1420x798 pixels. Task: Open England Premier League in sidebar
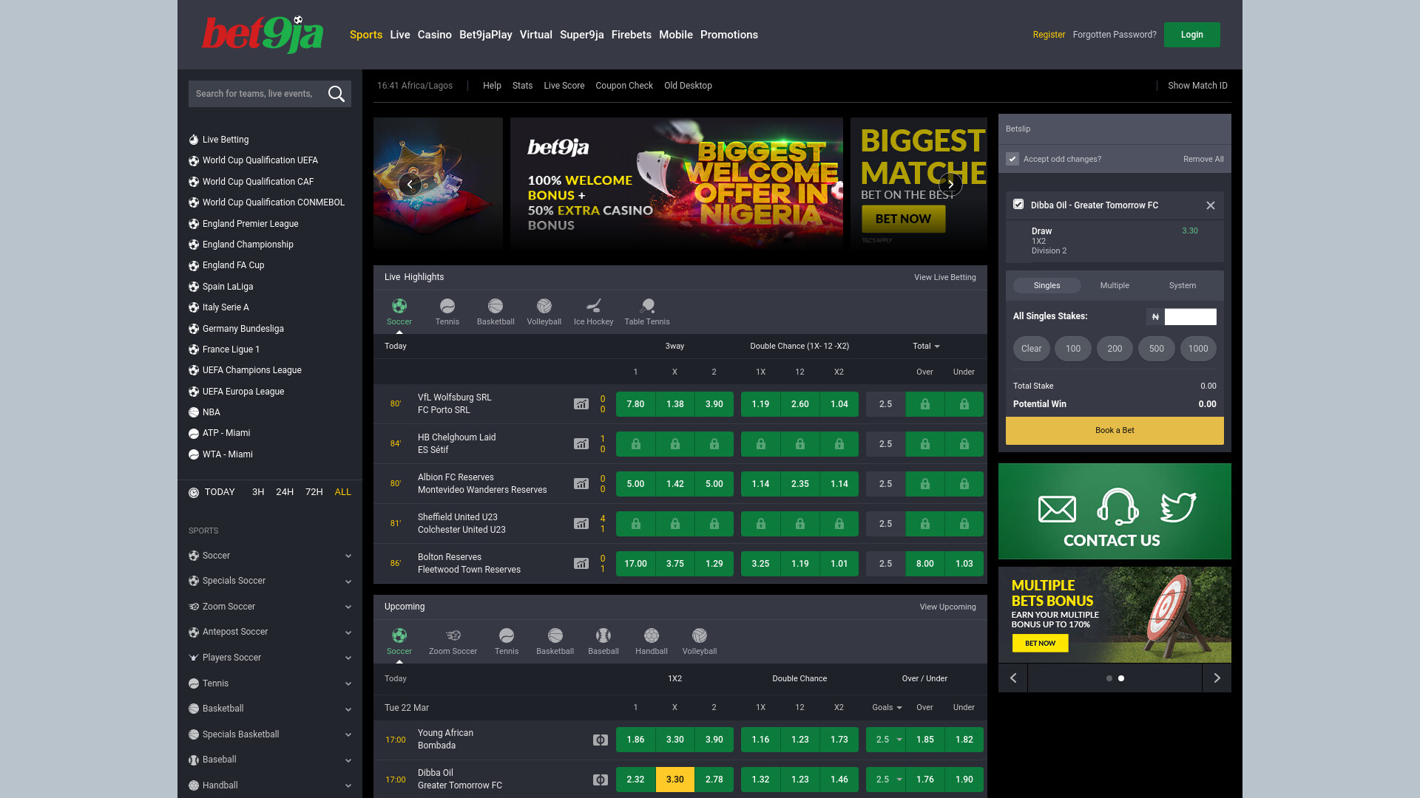pos(251,224)
